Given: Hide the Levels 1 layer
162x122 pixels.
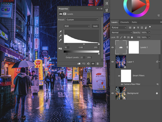Looking at the screenshot, I should [x=112, y=47].
